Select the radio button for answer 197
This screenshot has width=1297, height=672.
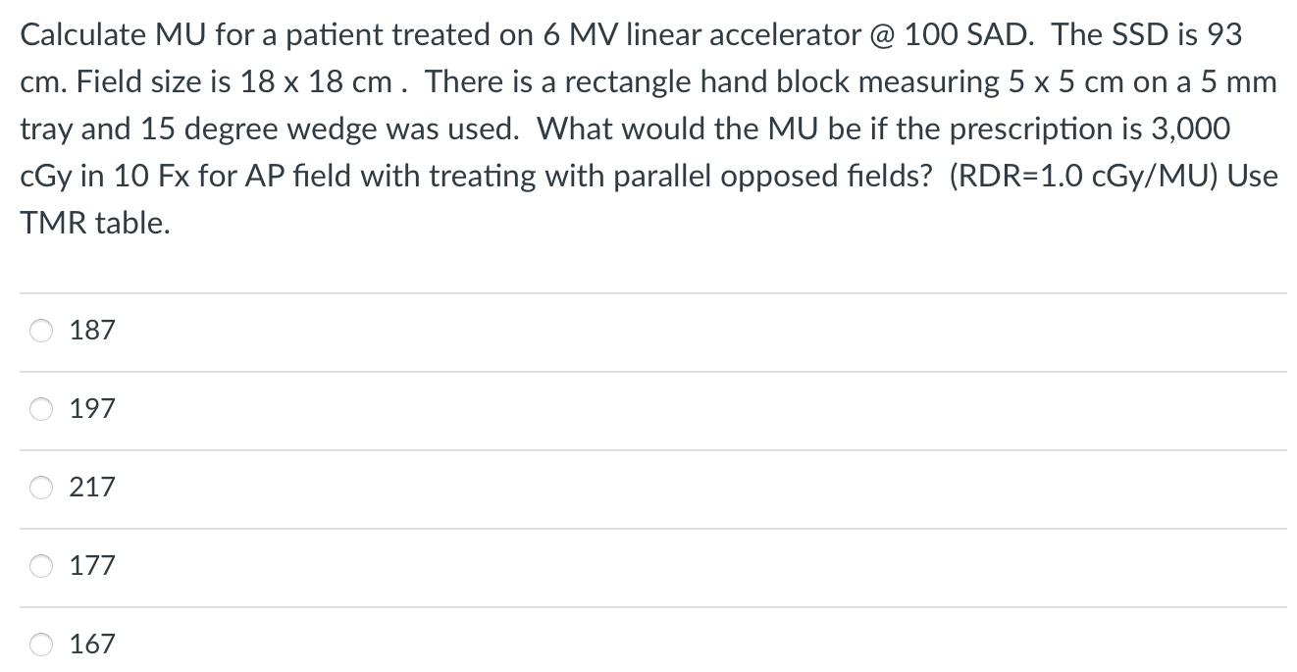[x=41, y=409]
